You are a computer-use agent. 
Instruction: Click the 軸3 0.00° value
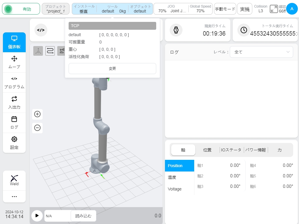coord(235,186)
